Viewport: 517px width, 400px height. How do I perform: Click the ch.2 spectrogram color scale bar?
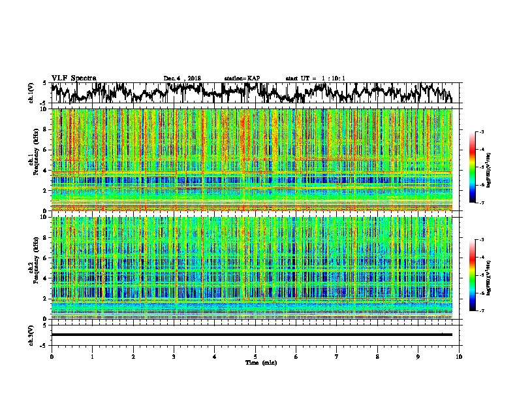coord(473,275)
